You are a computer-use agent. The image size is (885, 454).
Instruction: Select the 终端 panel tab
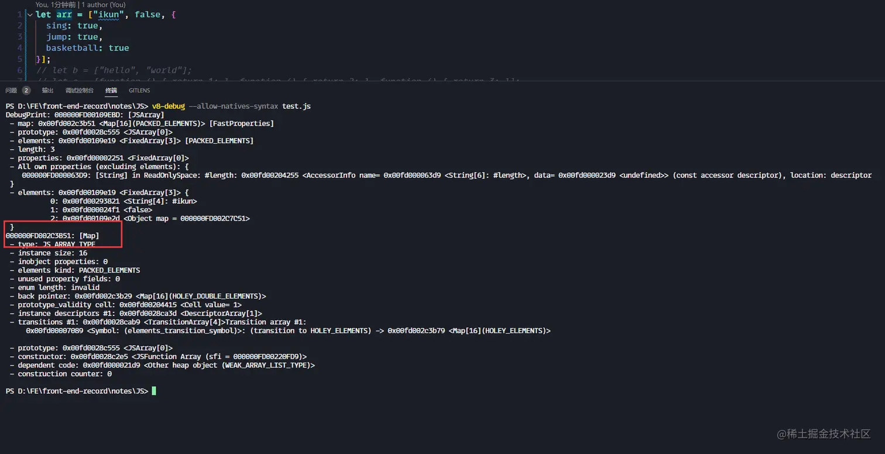111,91
